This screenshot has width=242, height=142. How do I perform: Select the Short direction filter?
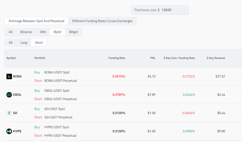[39, 43]
